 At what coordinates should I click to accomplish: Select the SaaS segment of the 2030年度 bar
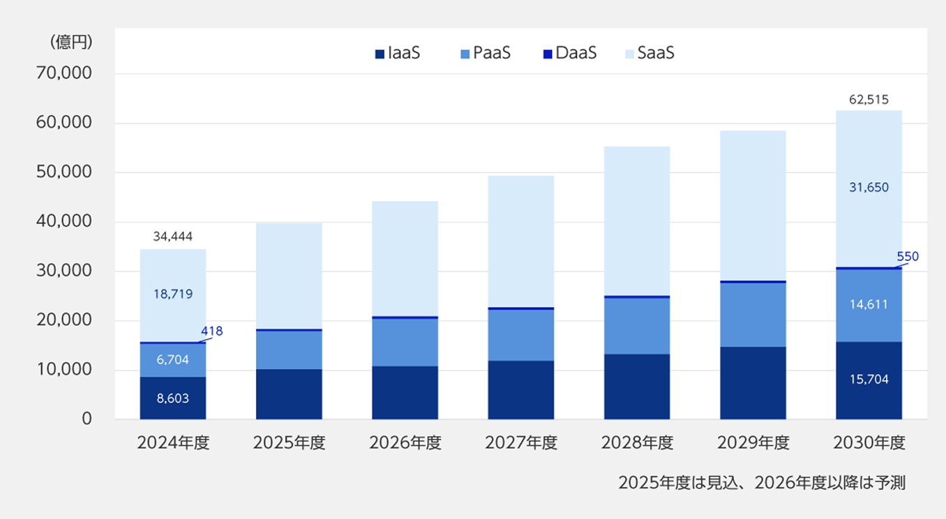[x=869, y=160]
